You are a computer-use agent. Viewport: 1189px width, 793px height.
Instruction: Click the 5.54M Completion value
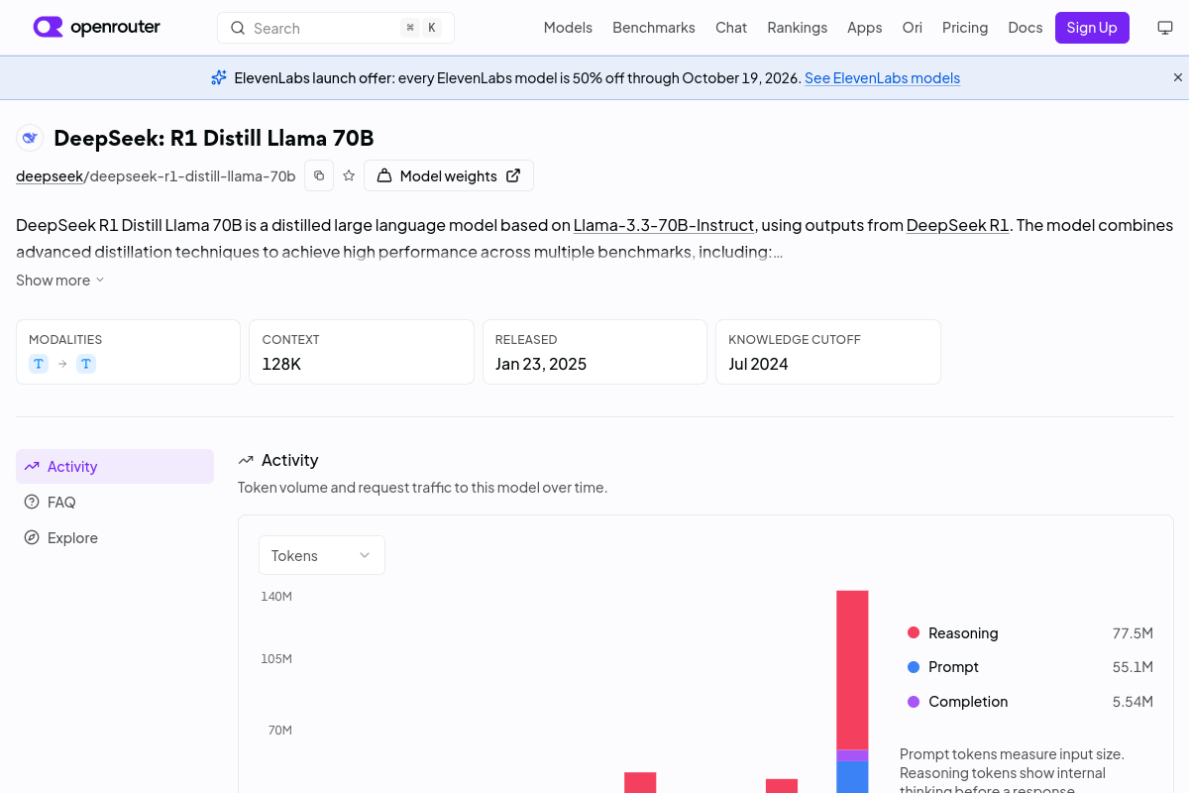1133,701
